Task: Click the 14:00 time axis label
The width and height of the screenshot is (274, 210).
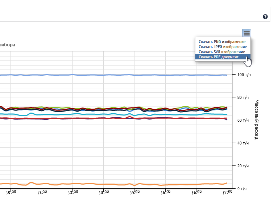Action: click(135, 192)
